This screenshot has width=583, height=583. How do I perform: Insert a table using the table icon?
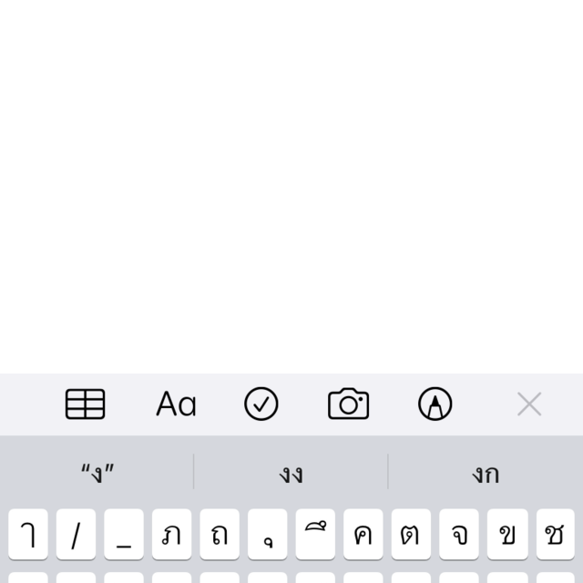point(85,404)
